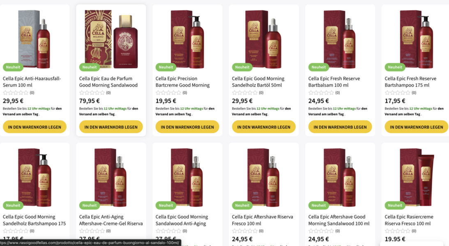Click Aftershave Good Morning Sandalwood product image

tap(340, 176)
